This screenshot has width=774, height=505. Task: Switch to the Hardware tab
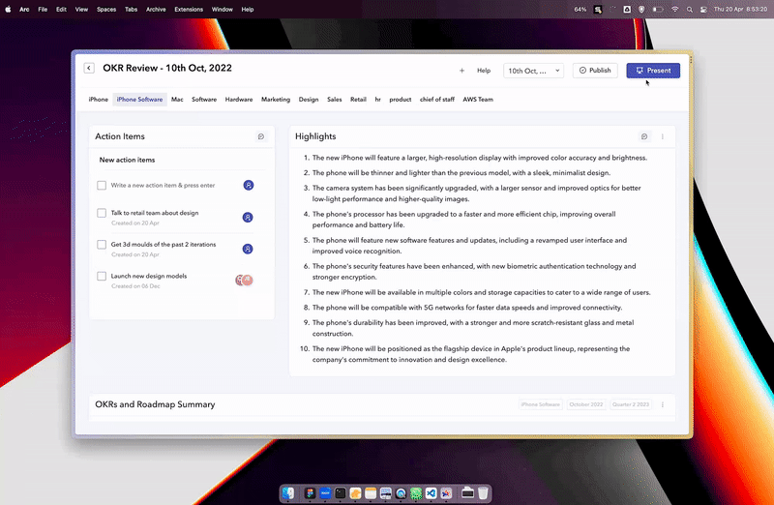[x=239, y=100]
